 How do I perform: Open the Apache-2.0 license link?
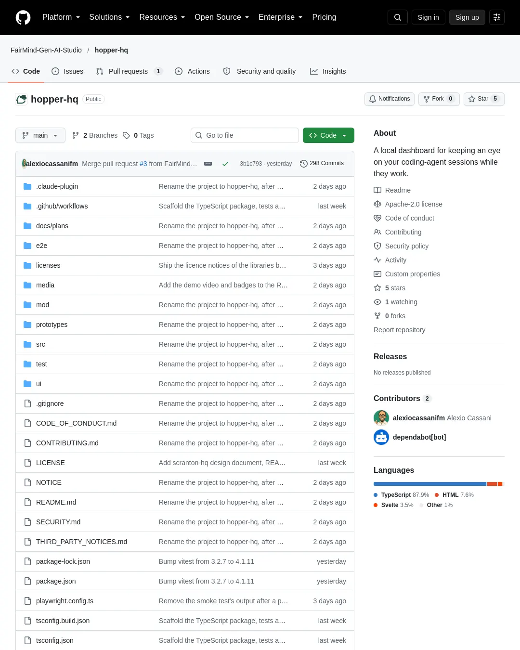point(408,204)
